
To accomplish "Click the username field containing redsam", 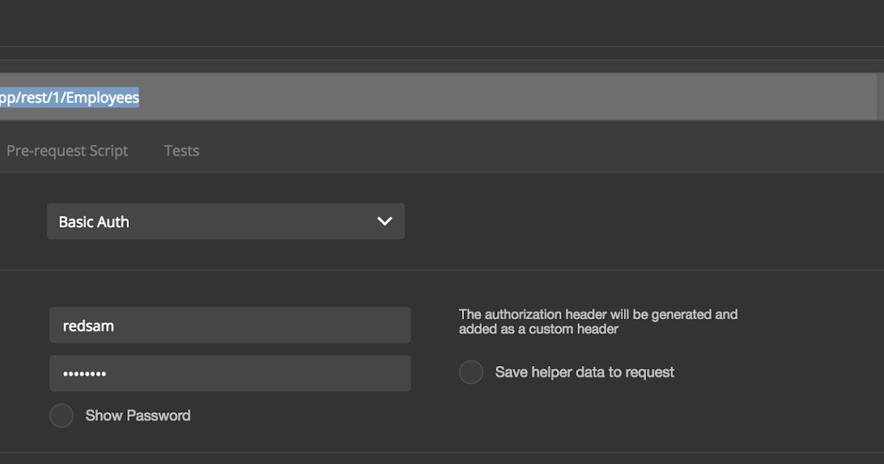I will pyautogui.click(x=230, y=325).
